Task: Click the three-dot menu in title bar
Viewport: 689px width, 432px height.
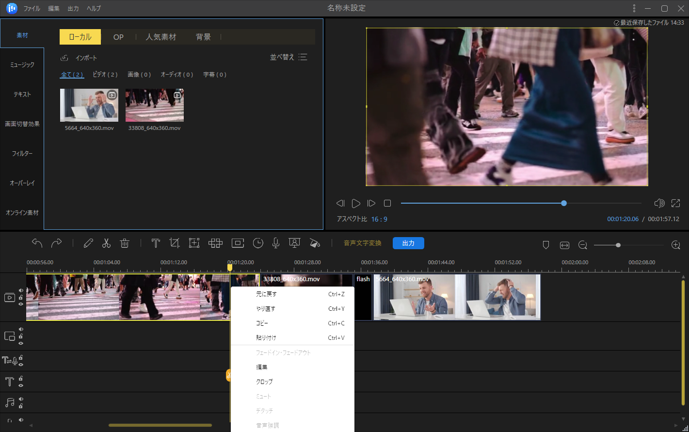Action: tap(634, 8)
